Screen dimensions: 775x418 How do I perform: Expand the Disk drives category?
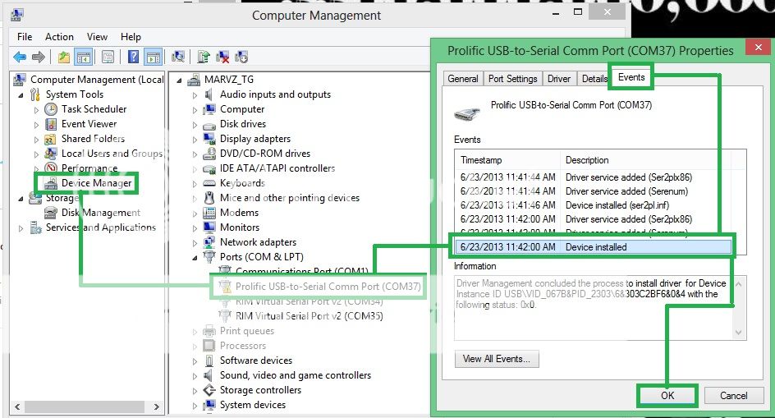tap(195, 125)
